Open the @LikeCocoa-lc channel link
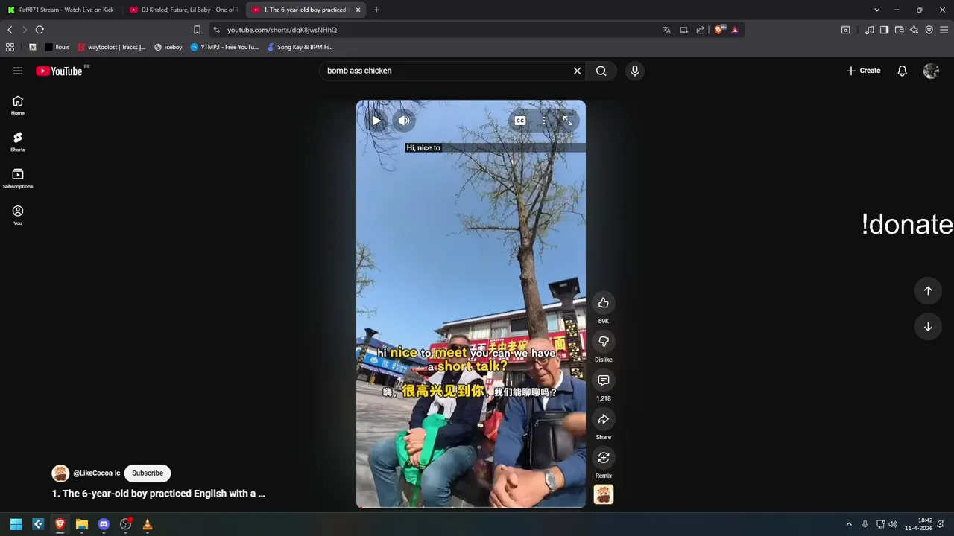This screenshot has width=954, height=536. click(96, 473)
